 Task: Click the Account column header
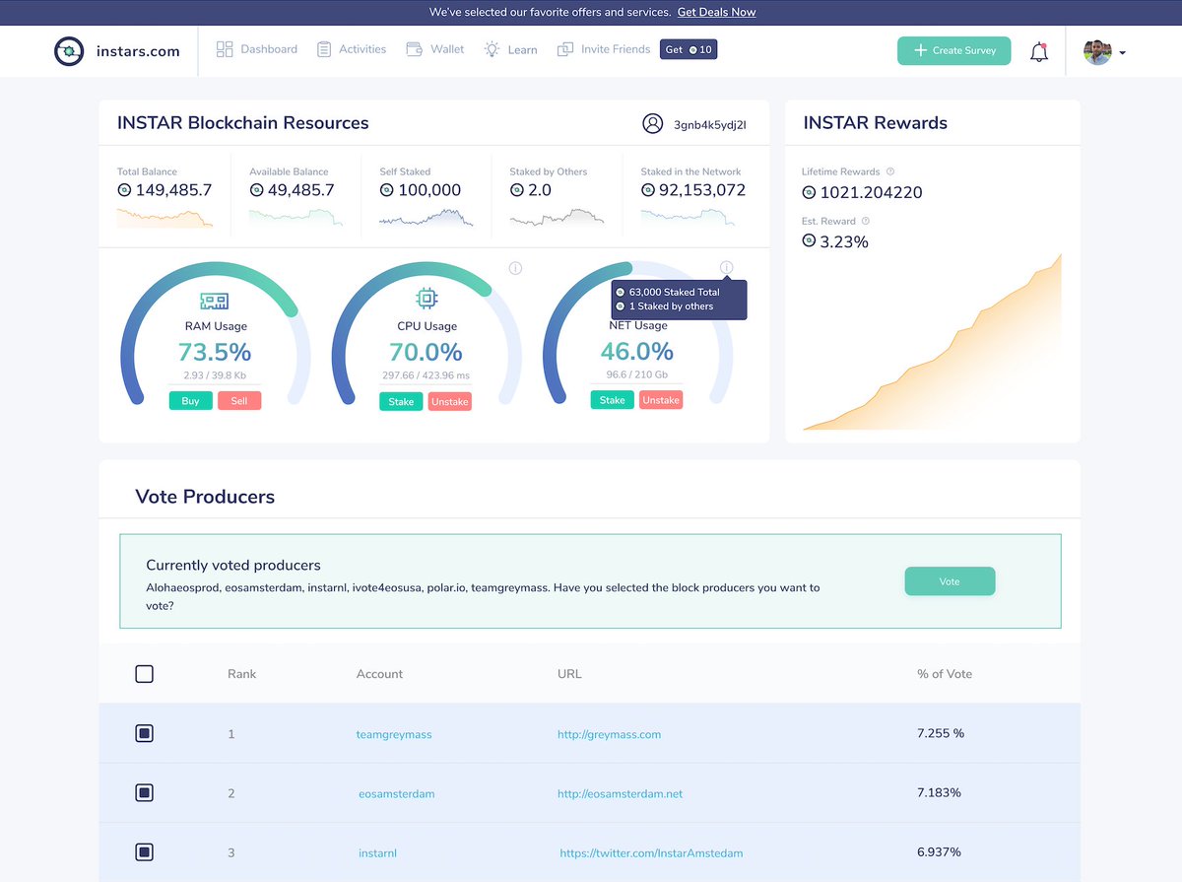pos(379,674)
